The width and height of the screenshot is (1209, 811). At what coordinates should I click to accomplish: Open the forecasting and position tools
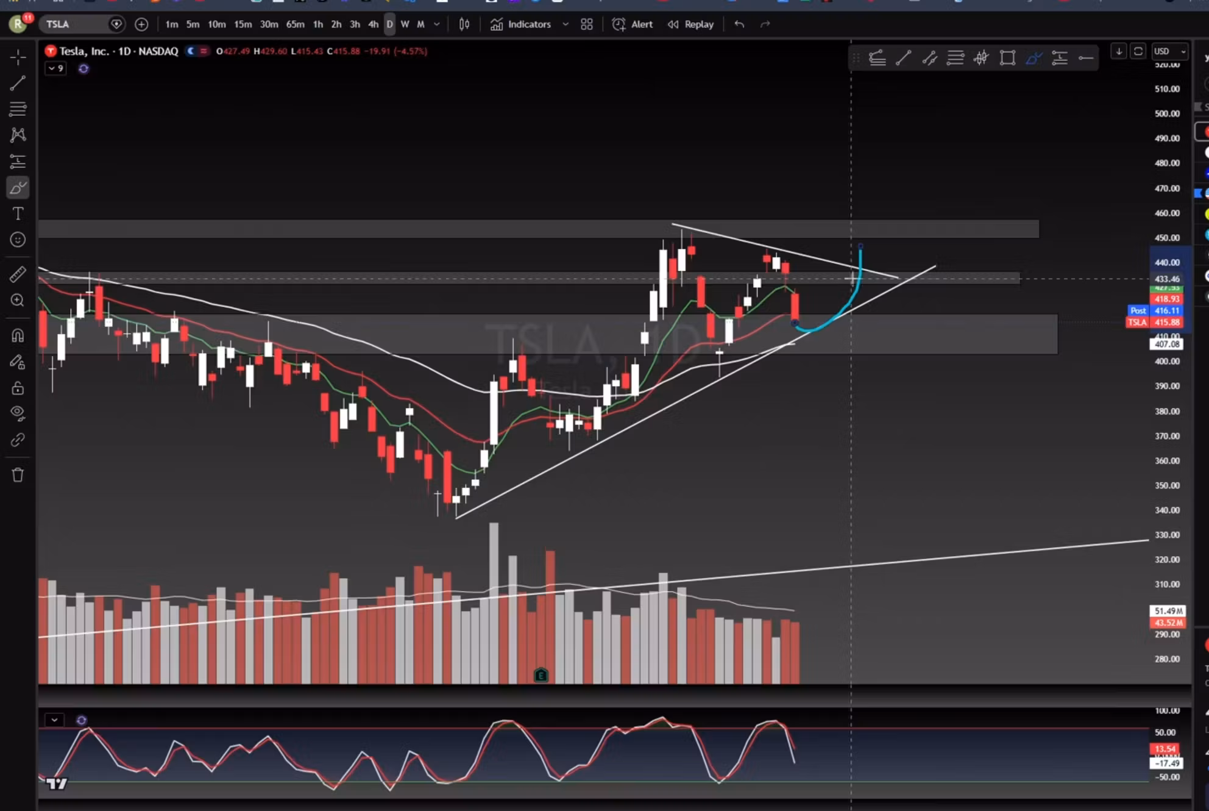tap(18, 161)
